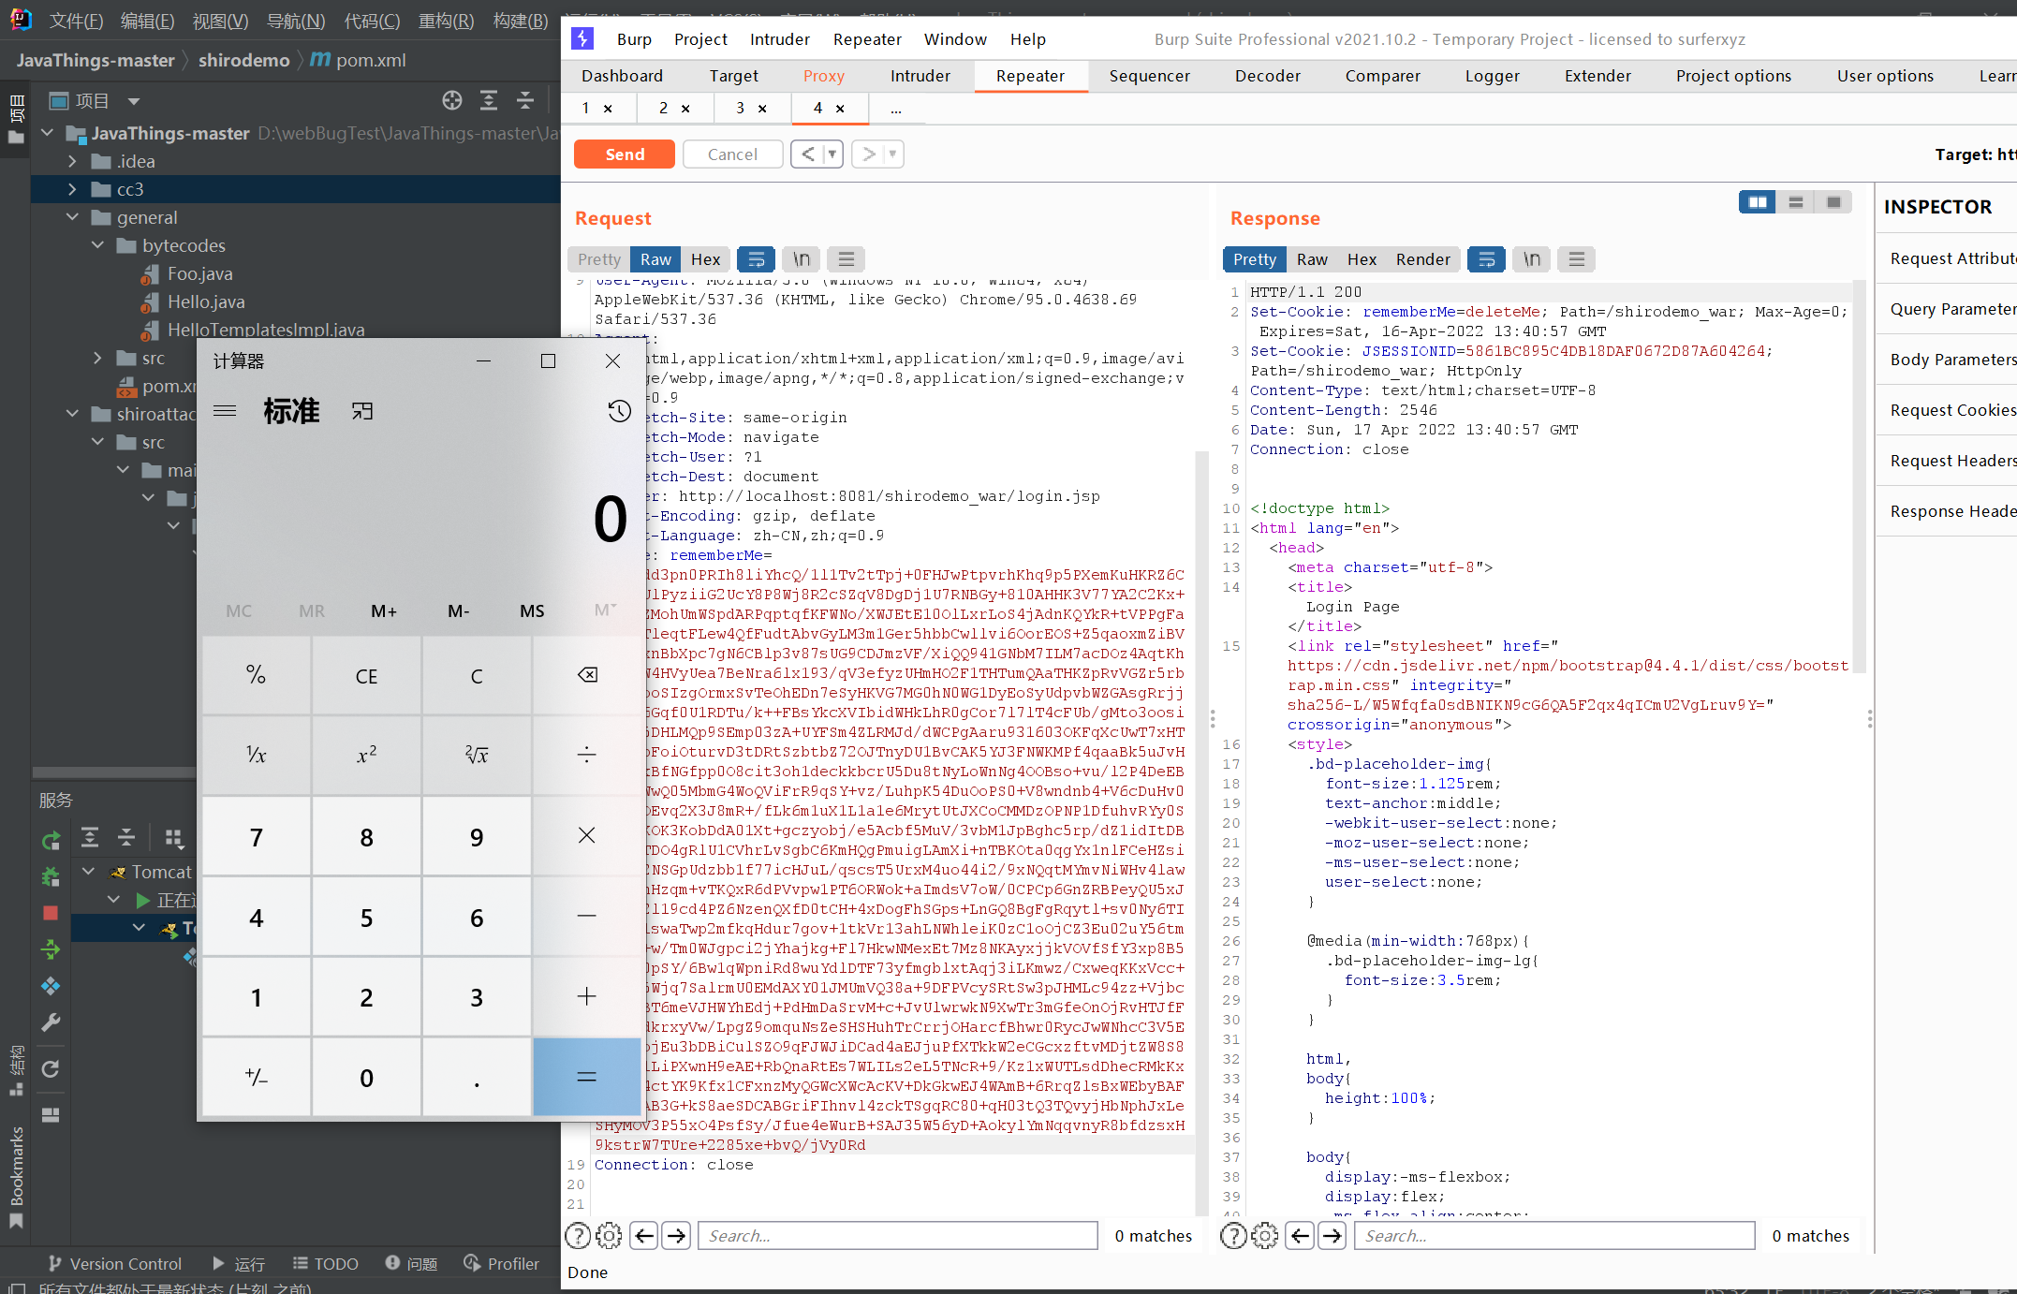Switch Response layout to side-by-side view

pyautogui.click(x=1757, y=202)
